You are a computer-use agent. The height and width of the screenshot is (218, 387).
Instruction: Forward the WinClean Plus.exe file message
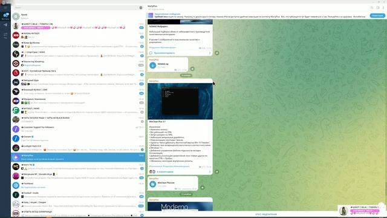[203, 188]
